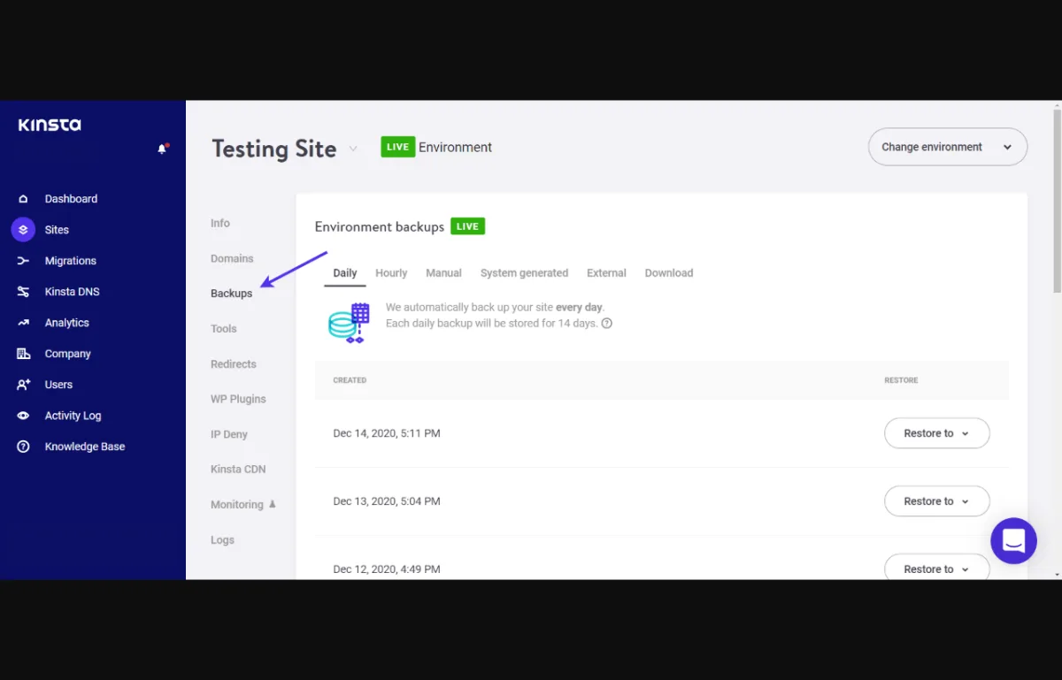Switch to the System generated tab
The height and width of the screenshot is (680, 1062).
pyautogui.click(x=524, y=273)
